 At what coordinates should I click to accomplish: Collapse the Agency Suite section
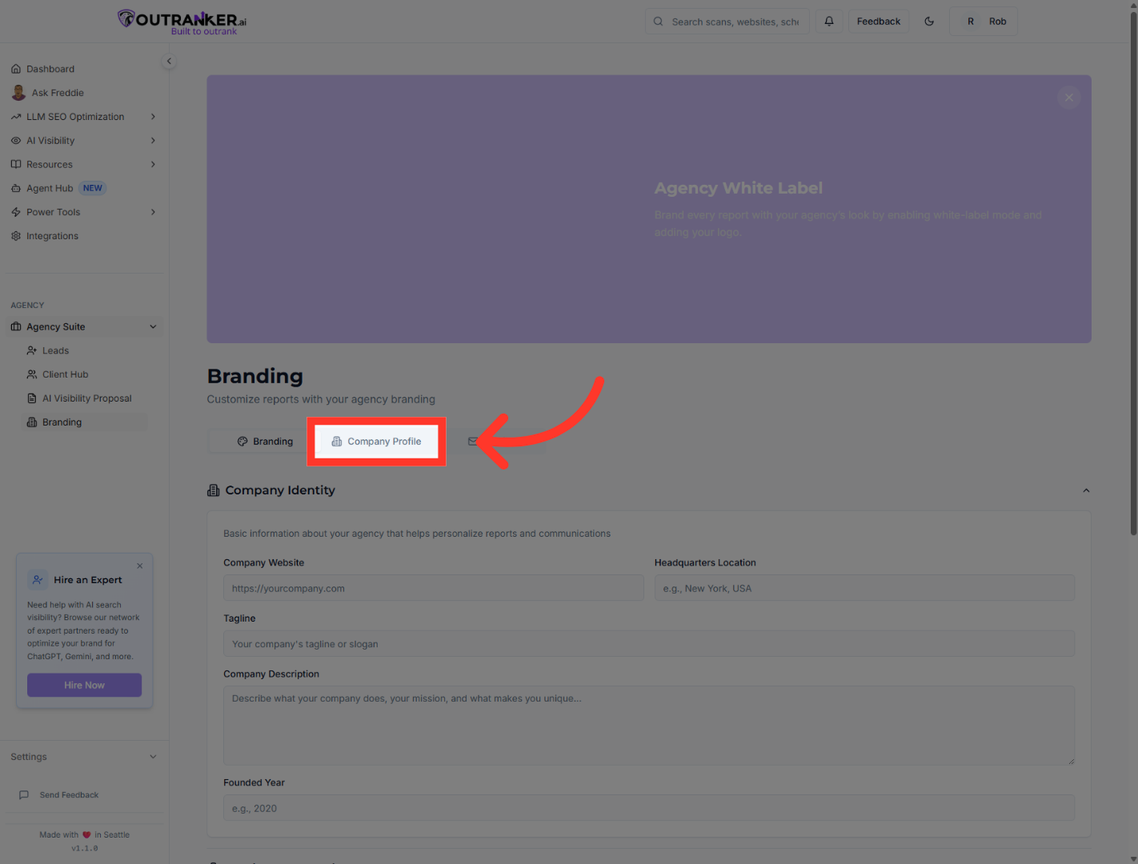pyautogui.click(x=152, y=326)
